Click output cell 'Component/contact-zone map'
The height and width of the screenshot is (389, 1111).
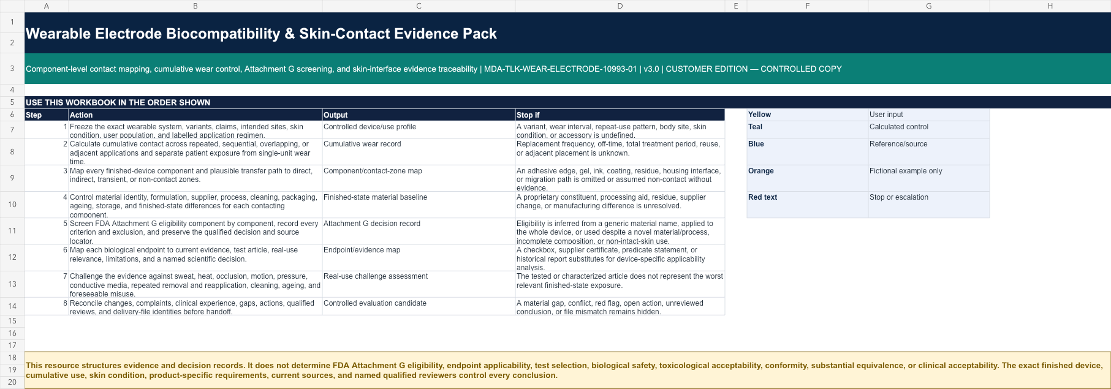point(419,178)
